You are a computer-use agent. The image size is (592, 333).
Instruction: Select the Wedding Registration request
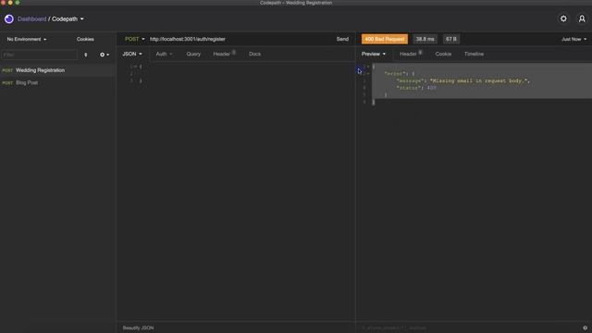(x=57, y=70)
